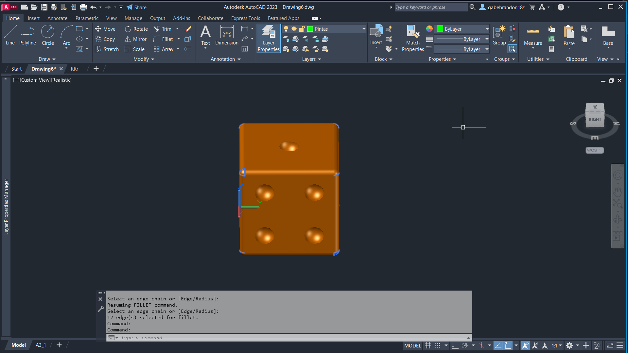Open the Layer Properties manager
Image resolution: width=628 pixels, height=353 pixels.
point(269,39)
